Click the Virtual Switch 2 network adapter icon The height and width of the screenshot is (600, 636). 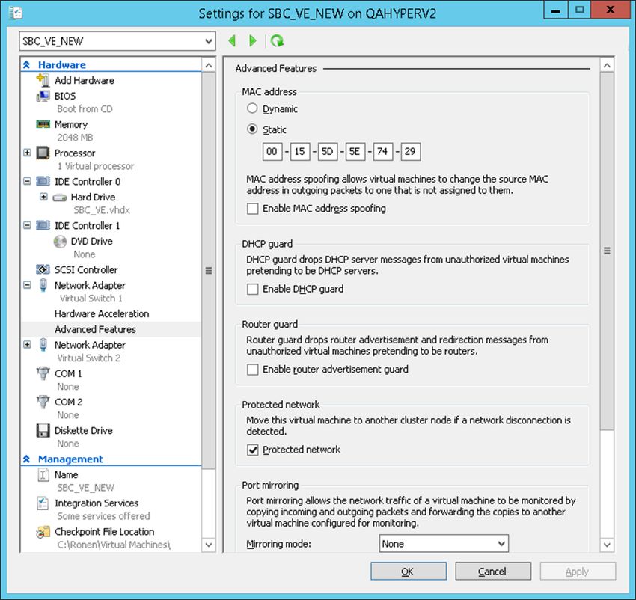[x=43, y=345]
